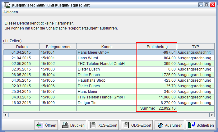Click the green arrow Öffnen icon
The height and width of the screenshot is (132, 218).
coord(39,125)
